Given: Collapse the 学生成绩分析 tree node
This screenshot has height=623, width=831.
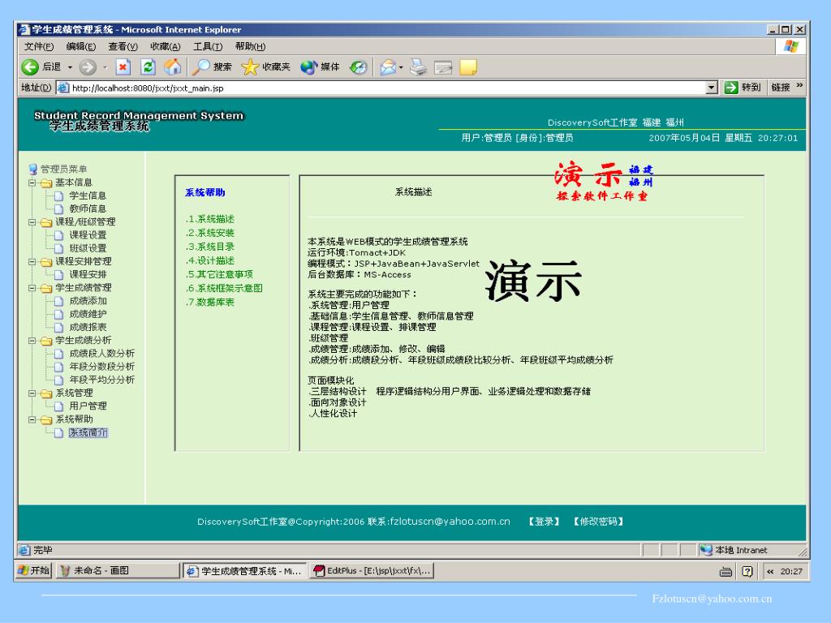Looking at the screenshot, I should click(x=32, y=341).
